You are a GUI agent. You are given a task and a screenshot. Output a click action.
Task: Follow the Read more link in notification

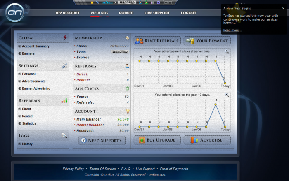click(231, 30)
